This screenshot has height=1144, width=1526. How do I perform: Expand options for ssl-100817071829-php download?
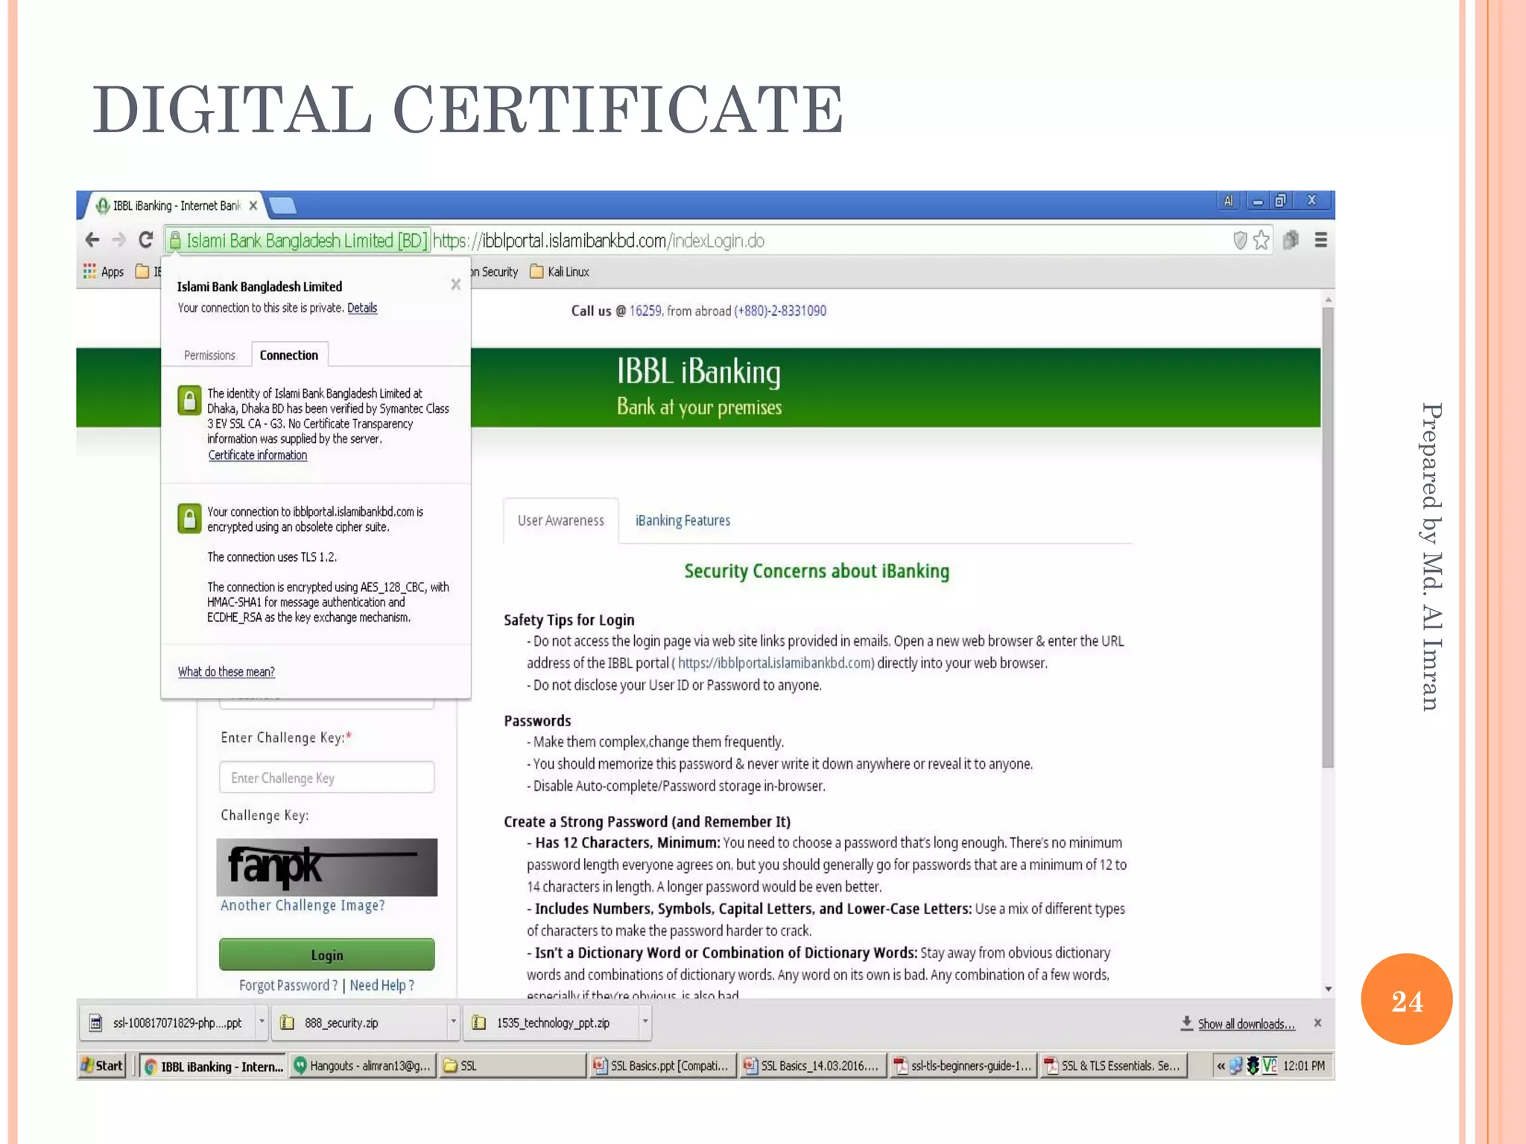tap(262, 1023)
